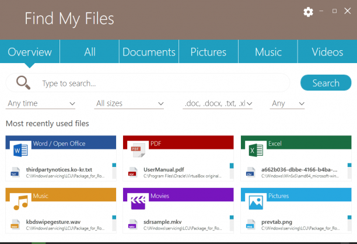The height and width of the screenshot is (244, 357).
Task: Expand the All sizes dropdown
Action: 129,104
